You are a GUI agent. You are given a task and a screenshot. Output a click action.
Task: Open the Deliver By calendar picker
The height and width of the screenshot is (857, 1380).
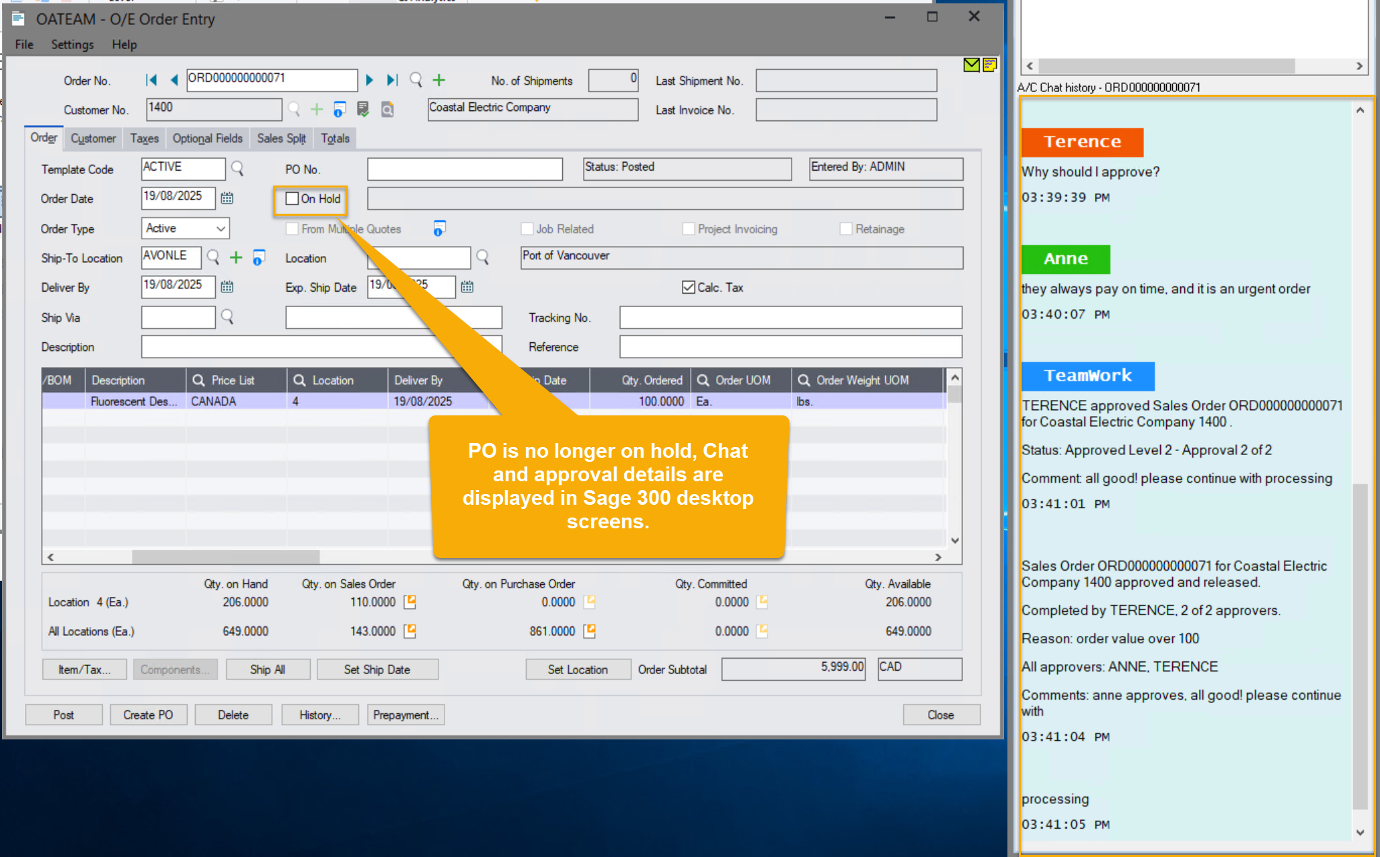click(x=227, y=287)
